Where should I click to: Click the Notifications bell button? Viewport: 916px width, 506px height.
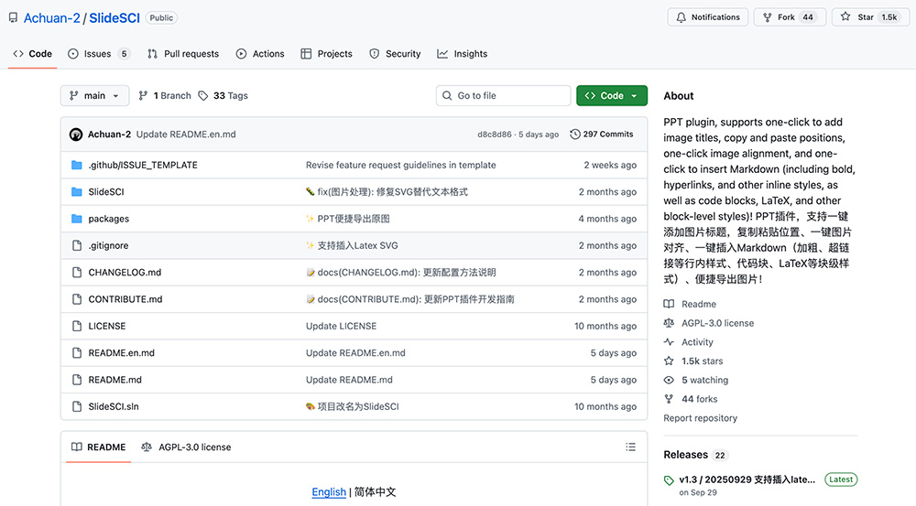tap(708, 17)
